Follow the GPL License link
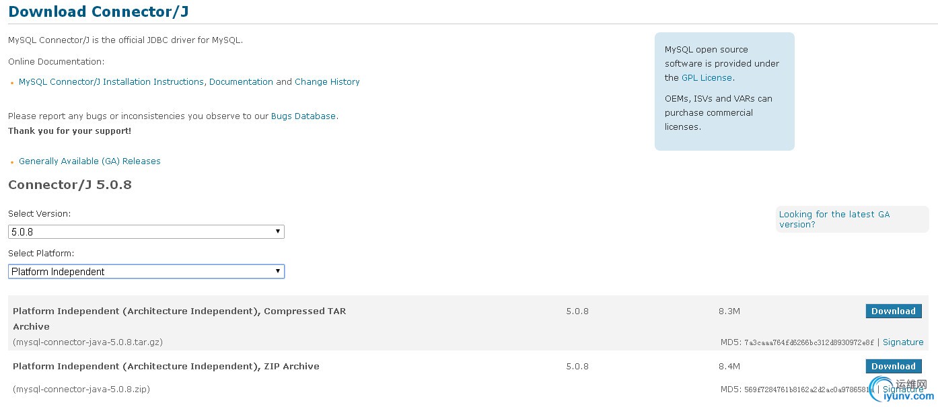This screenshot has width=938, height=407. pyautogui.click(x=707, y=77)
